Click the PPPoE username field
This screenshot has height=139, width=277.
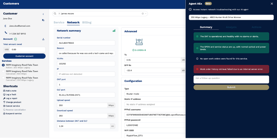coord(155,115)
